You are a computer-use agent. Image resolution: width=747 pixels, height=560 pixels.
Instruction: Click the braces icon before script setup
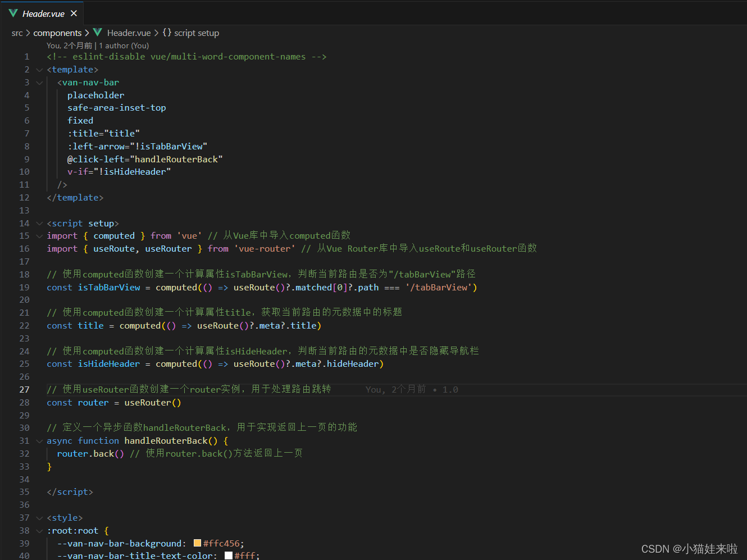coord(167,33)
